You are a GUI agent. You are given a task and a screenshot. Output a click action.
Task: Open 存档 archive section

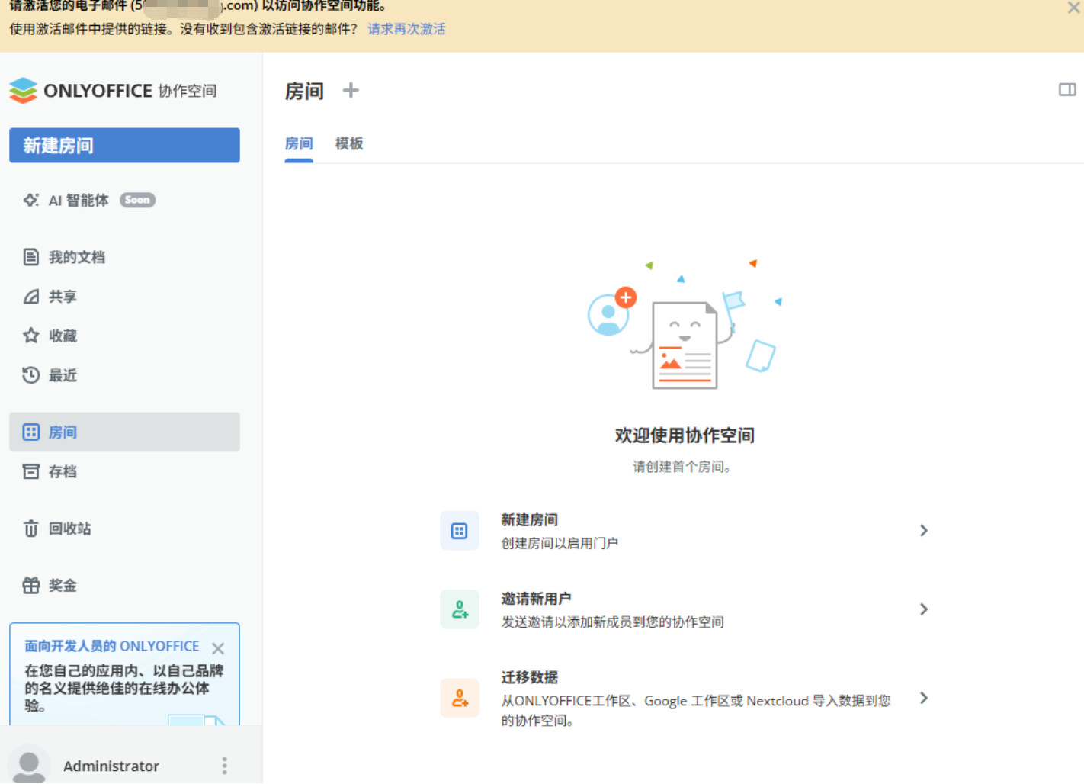pyautogui.click(x=63, y=471)
